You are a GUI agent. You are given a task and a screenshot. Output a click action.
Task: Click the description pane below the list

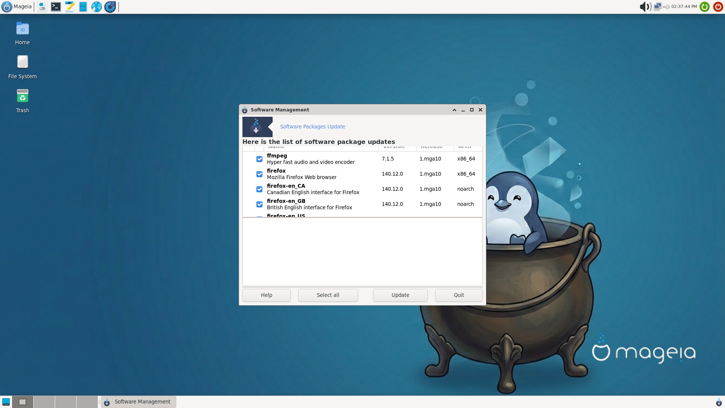pos(362,251)
